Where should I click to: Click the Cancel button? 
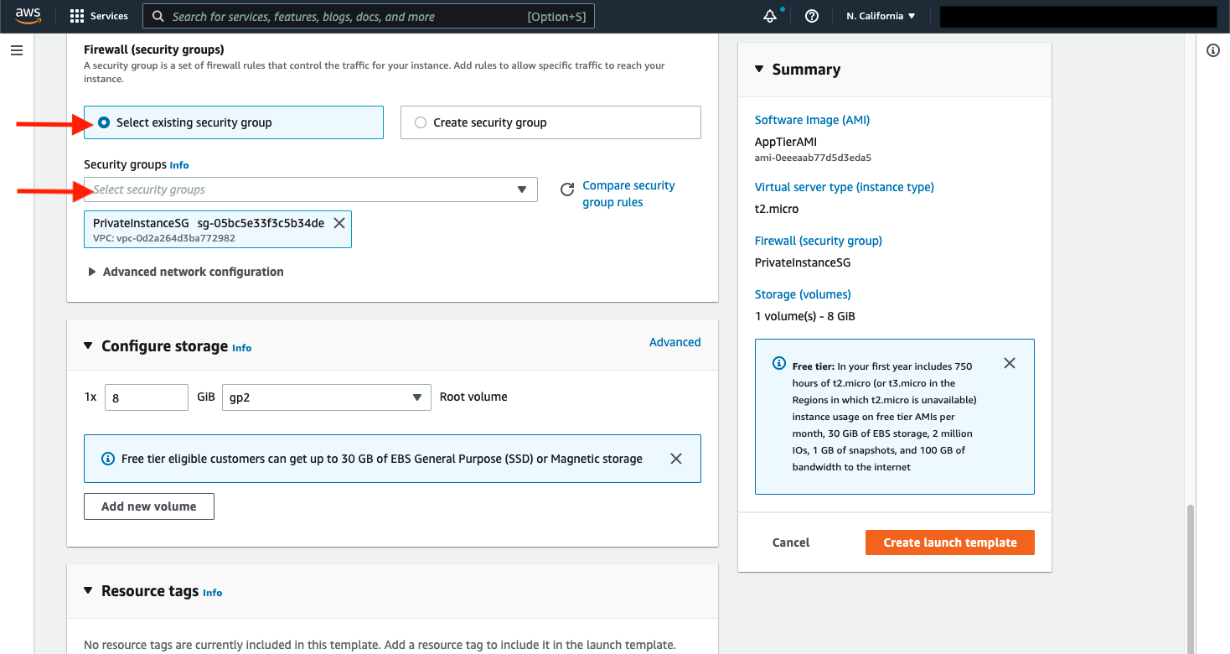(791, 542)
